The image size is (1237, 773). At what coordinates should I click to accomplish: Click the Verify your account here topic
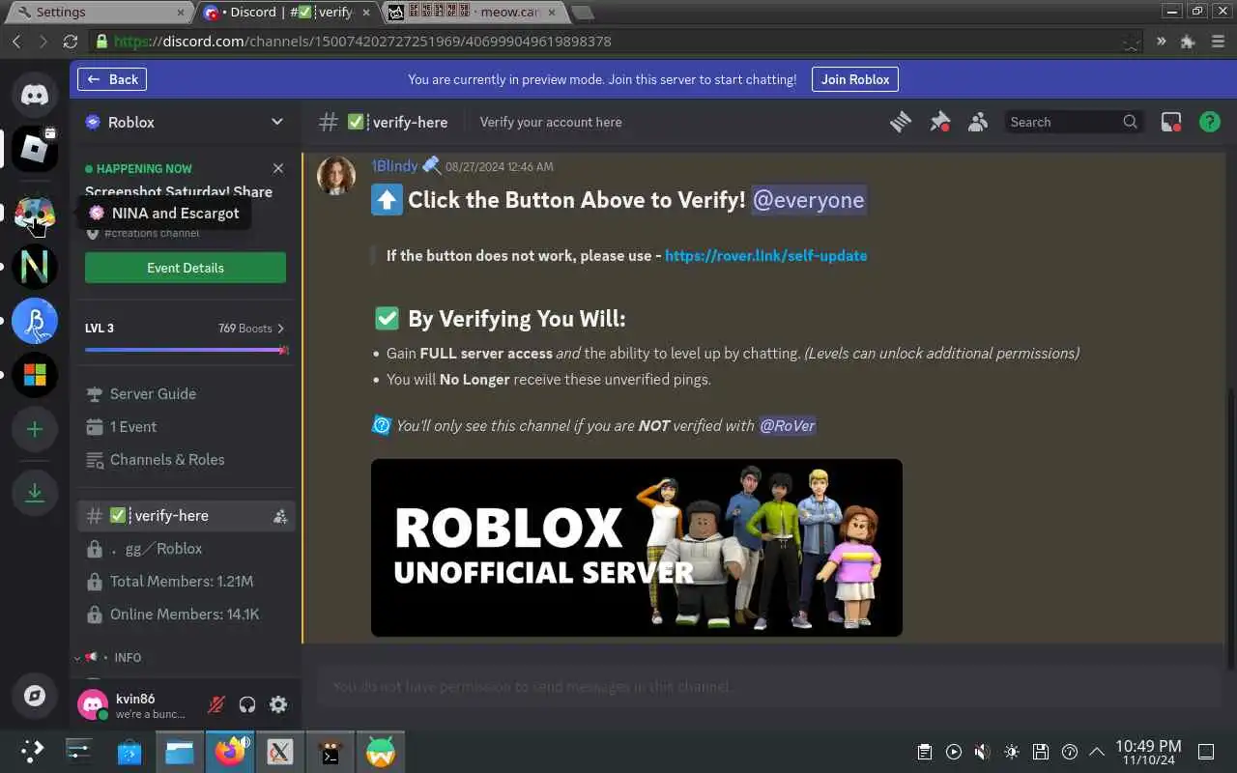coord(551,122)
